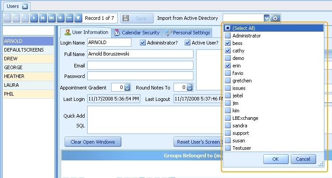This screenshot has width=332, height=178.
Task: Confirm selection with OK button
Action: point(276,159)
